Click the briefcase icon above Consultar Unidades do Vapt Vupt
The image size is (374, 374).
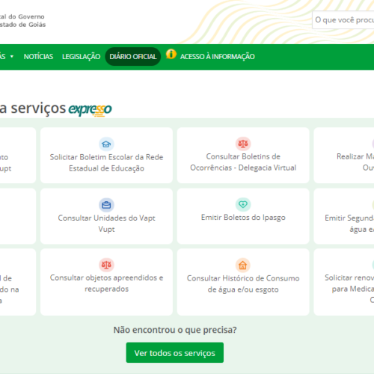click(106, 205)
